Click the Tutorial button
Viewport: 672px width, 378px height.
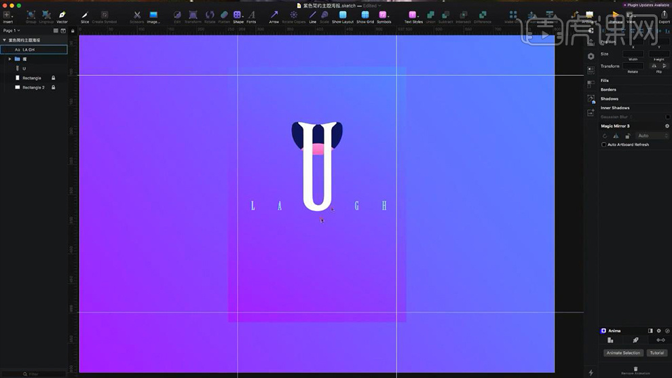coord(656,353)
